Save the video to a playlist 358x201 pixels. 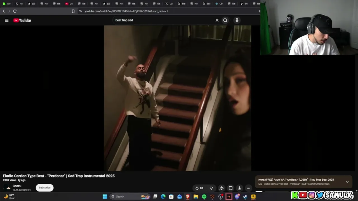click(230, 188)
